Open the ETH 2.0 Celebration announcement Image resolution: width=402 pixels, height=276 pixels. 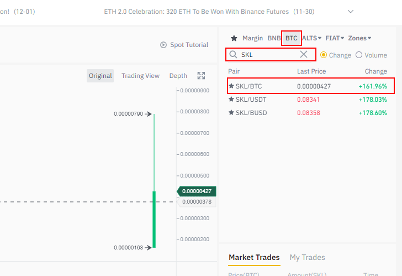[x=196, y=12]
